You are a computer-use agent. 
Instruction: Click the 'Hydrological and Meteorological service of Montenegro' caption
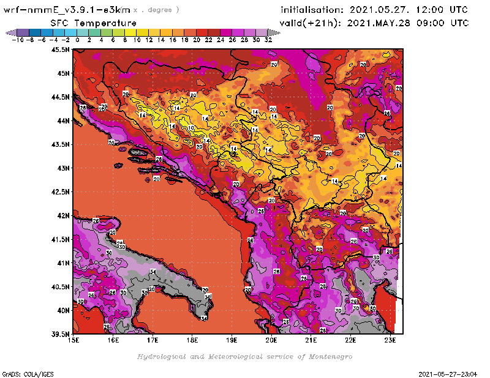coord(244,357)
